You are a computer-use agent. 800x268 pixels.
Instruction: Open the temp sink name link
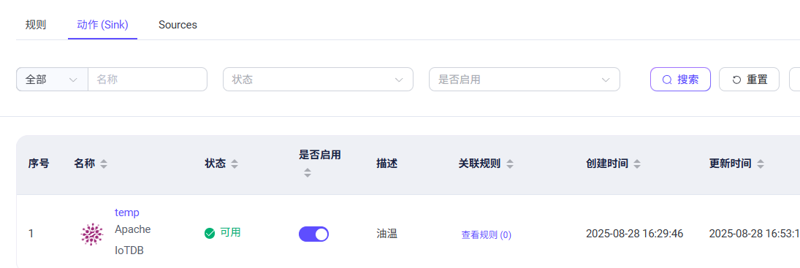tap(127, 213)
